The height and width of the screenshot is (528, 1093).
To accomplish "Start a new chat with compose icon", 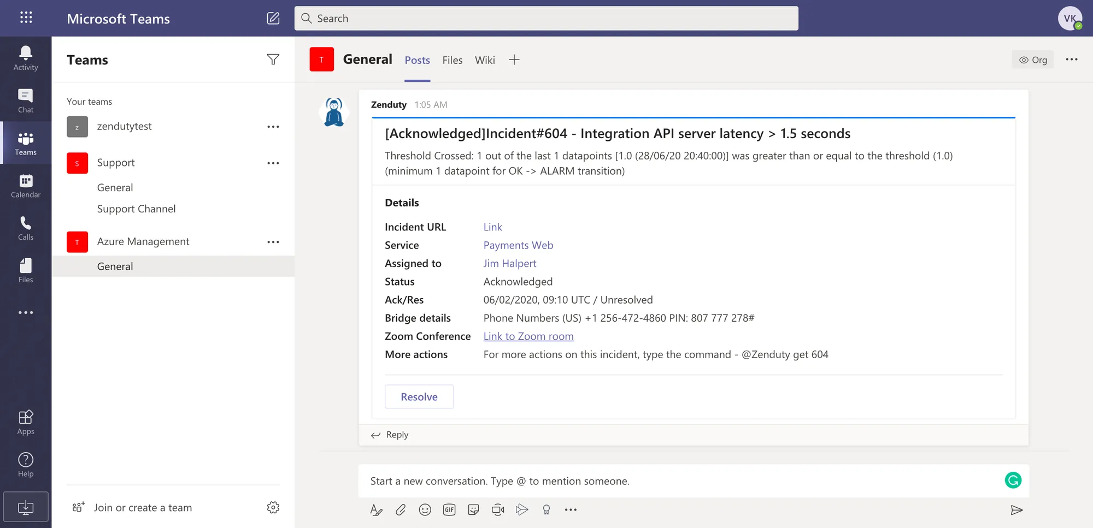I will (x=273, y=18).
